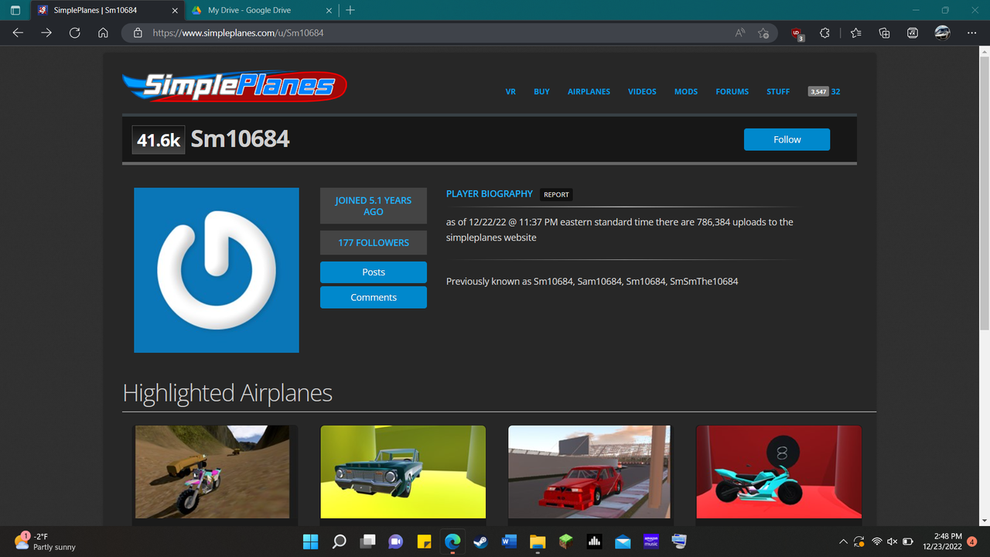Viewport: 990px width, 557px height.
Task: Click the browser forward arrow
Action: [x=46, y=33]
